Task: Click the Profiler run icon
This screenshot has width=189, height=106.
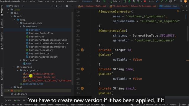Action: 138,1
